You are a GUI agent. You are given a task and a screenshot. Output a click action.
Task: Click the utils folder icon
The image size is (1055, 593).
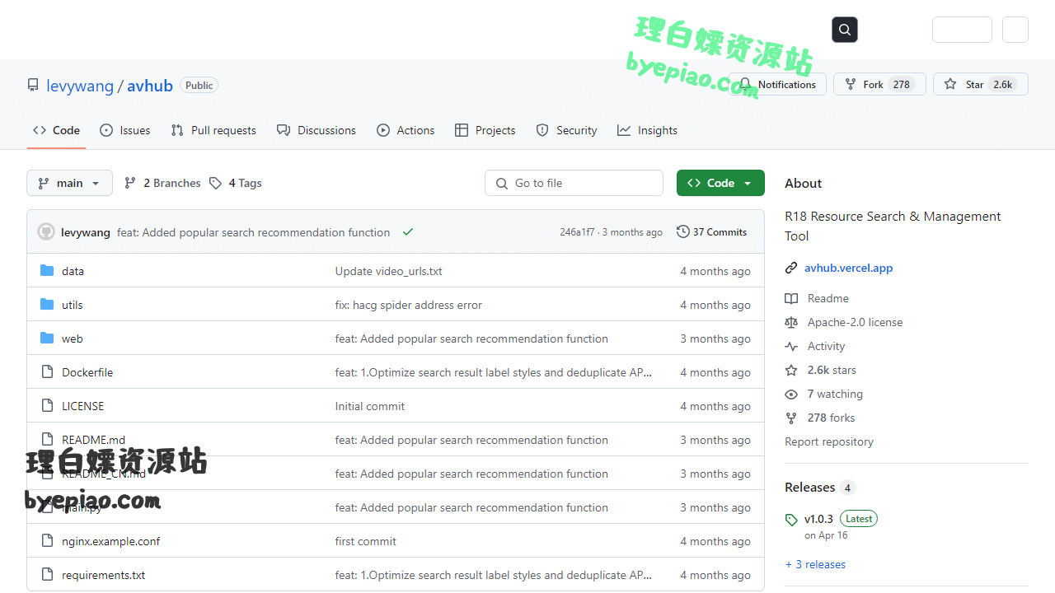pos(47,305)
